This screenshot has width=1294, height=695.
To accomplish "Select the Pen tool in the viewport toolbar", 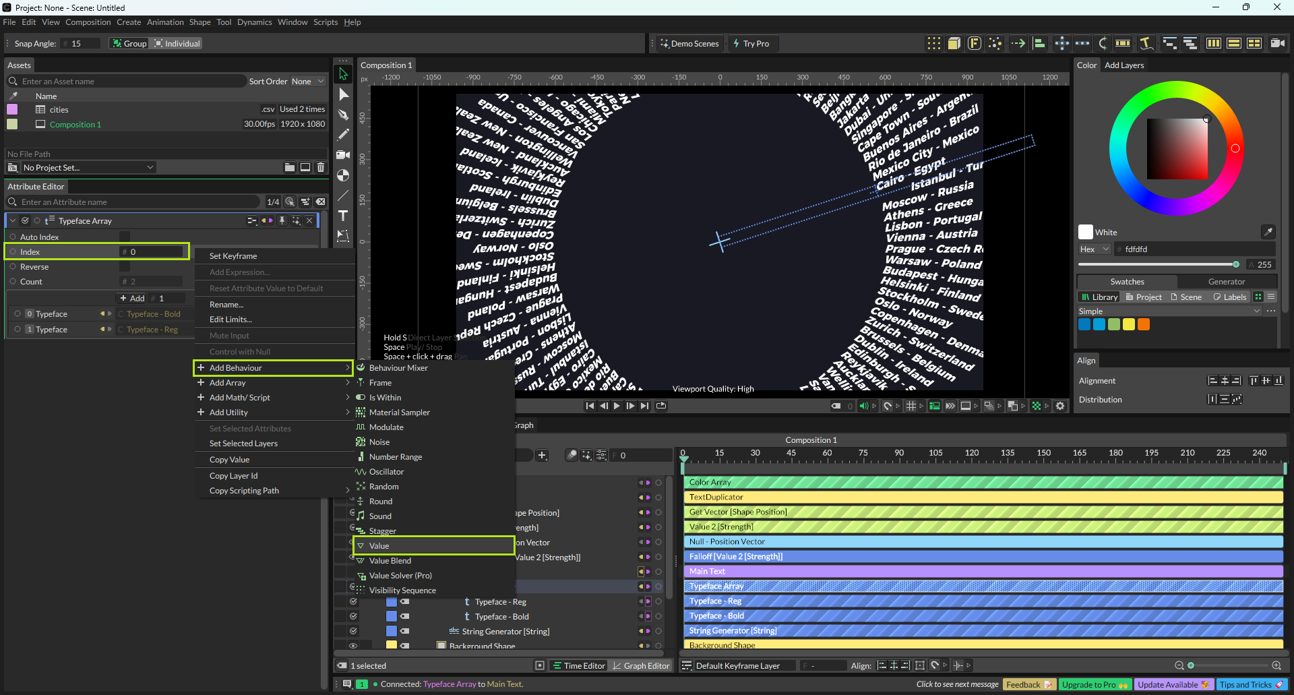I will 343,115.
